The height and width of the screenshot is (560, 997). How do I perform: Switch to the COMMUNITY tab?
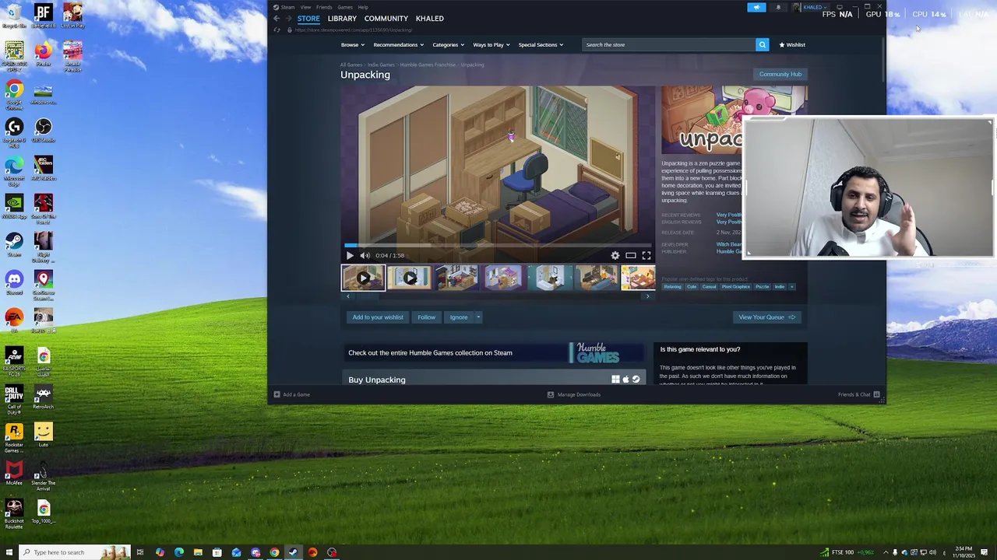click(x=386, y=19)
